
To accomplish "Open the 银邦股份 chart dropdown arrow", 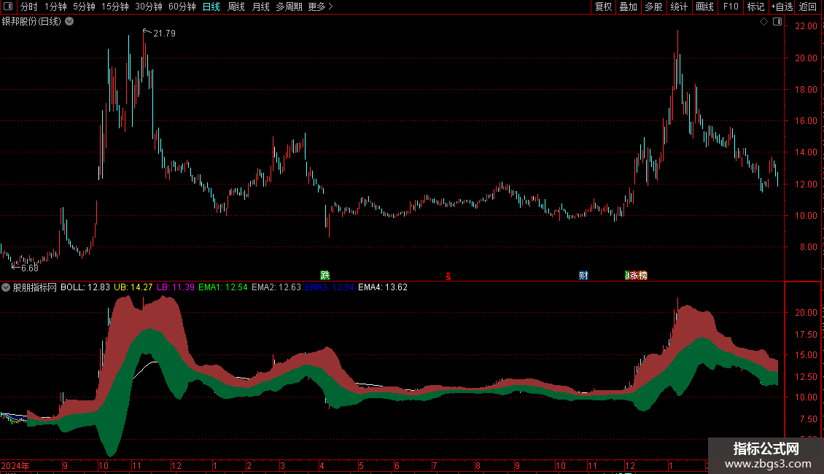I will click(69, 22).
